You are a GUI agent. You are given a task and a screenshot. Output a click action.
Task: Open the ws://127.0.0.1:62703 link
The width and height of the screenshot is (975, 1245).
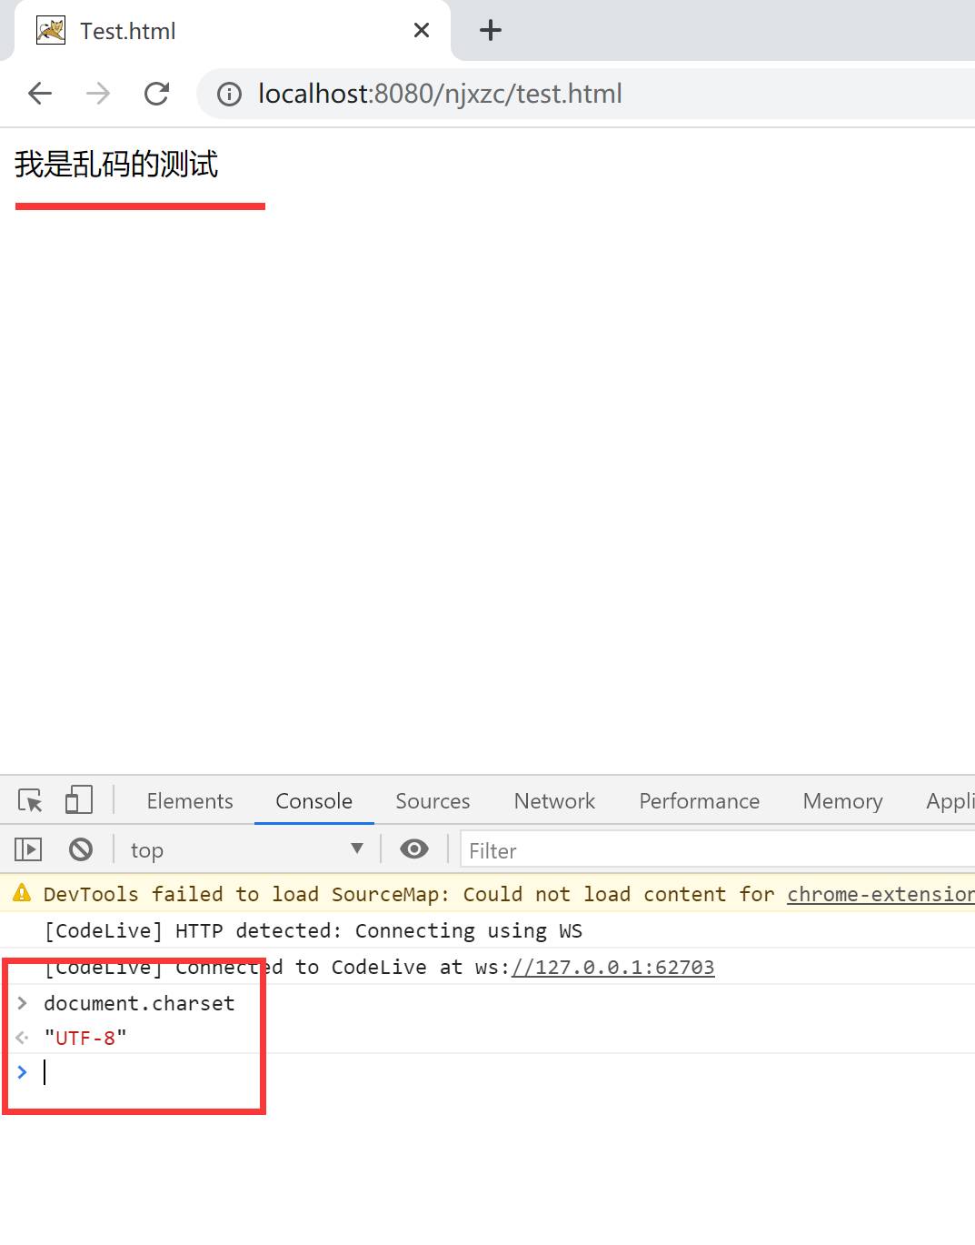613,967
